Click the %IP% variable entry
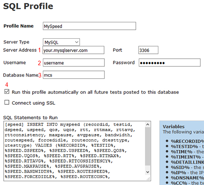 (187, 173)
